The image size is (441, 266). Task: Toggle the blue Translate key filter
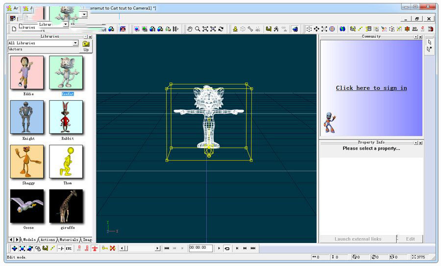pyautogui.click(x=14, y=248)
